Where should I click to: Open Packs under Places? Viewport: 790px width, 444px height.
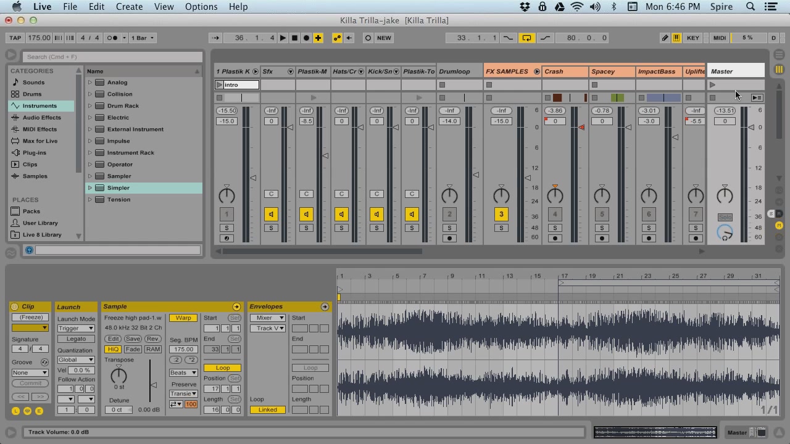pyautogui.click(x=31, y=211)
